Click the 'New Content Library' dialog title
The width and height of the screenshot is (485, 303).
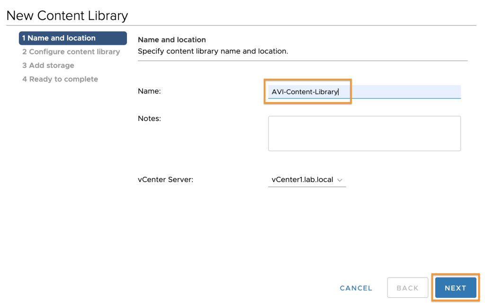pyautogui.click(x=67, y=16)
